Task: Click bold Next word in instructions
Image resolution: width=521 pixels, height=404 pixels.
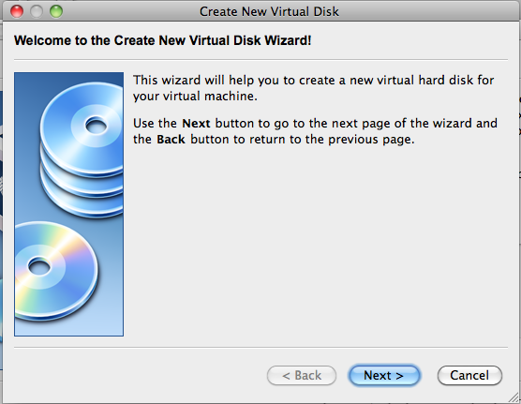Action: coord(196,124)
